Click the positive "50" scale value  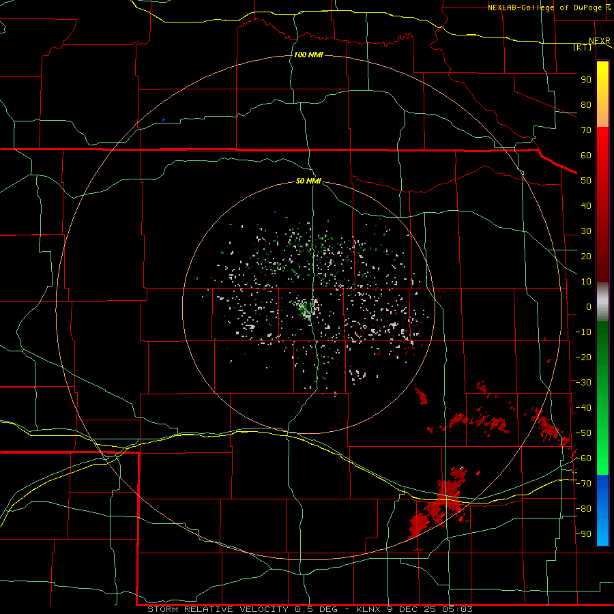[x=586, y=181]
